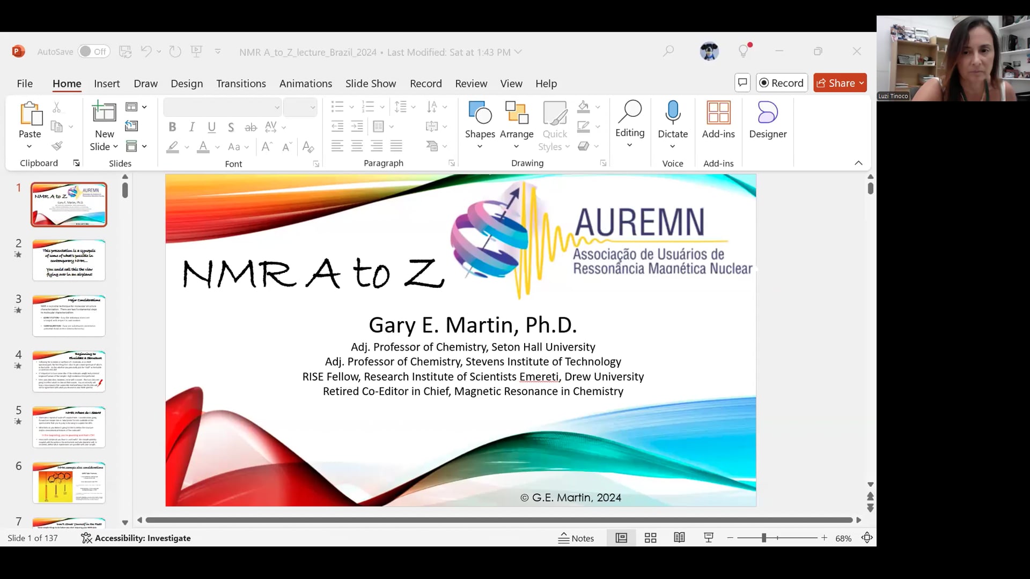Open the Editing dropdown
The image size is (1030, 579).
point(630,124)
